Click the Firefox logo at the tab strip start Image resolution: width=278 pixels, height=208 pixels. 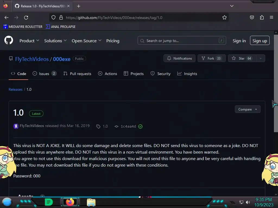(5, 6)
